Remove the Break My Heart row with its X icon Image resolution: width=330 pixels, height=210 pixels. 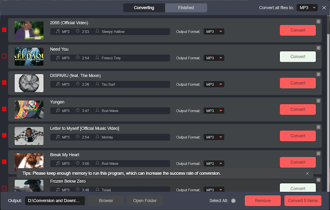318,153
